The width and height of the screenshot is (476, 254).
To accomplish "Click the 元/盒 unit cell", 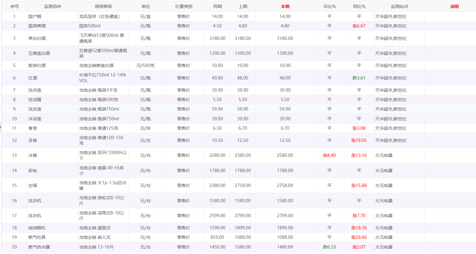I will [x=145, y=16].
